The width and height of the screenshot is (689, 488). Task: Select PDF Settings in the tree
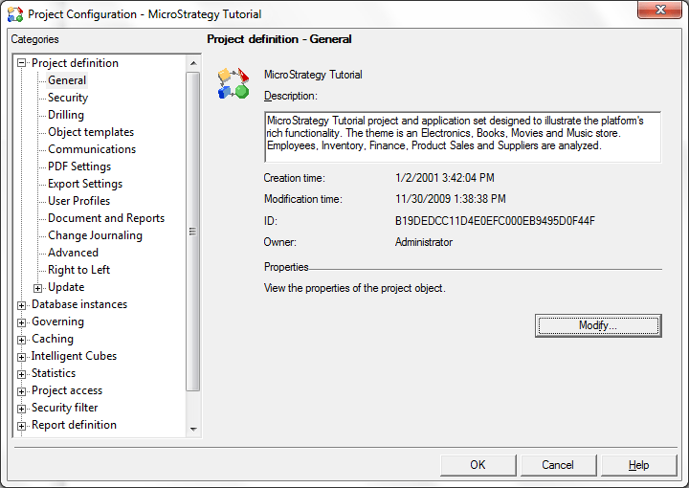click(x=79, y=166)
